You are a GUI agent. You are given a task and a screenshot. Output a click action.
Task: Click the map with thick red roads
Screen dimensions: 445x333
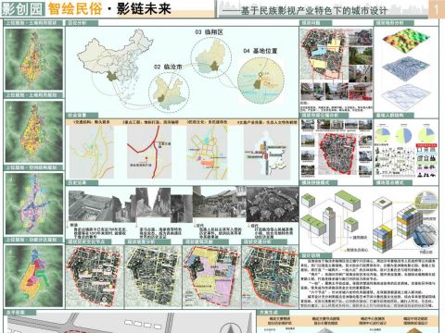click(x=149, y=152)
